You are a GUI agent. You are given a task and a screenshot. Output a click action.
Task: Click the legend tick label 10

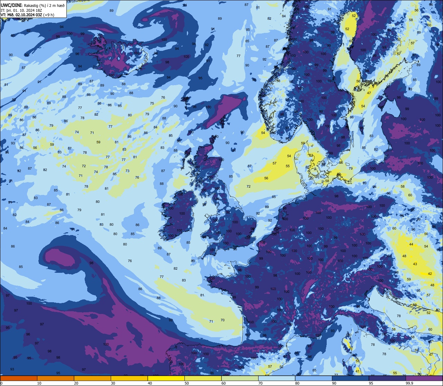tap(39, 383)
